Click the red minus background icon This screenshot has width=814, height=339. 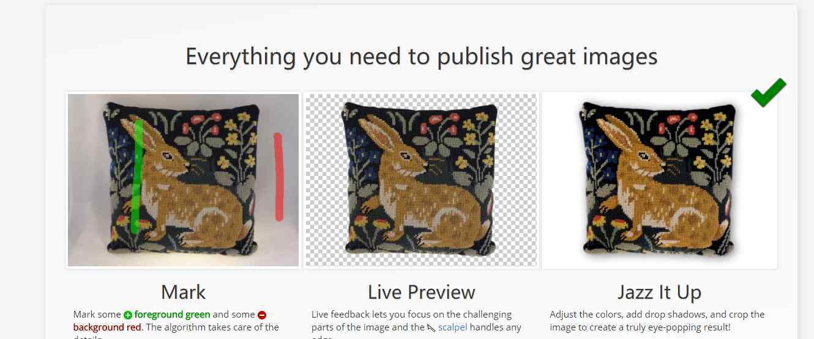point(262,315)
